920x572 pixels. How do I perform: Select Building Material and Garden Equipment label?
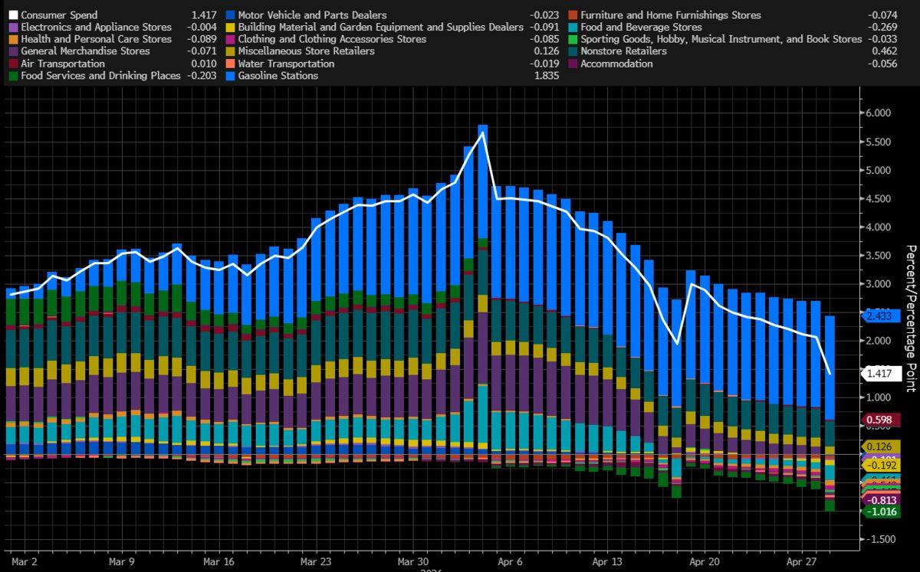[381, 28]
